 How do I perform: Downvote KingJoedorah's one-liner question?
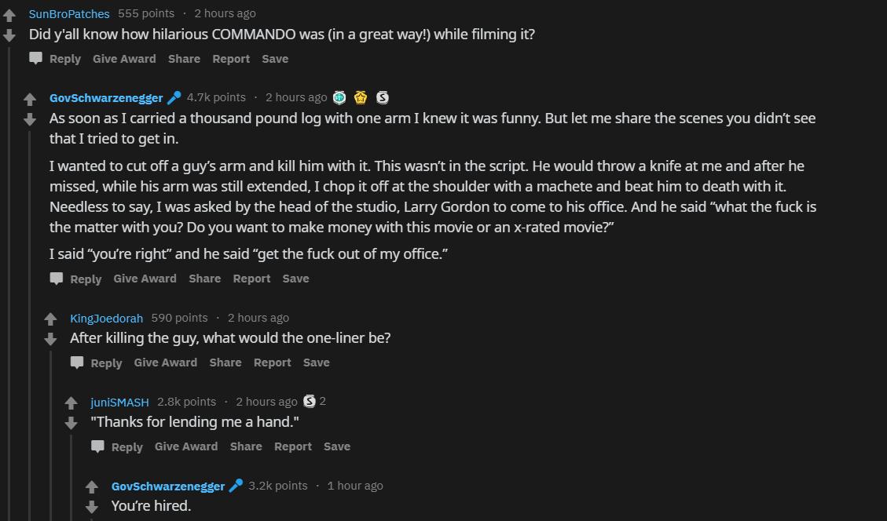[x=50, y=339]
